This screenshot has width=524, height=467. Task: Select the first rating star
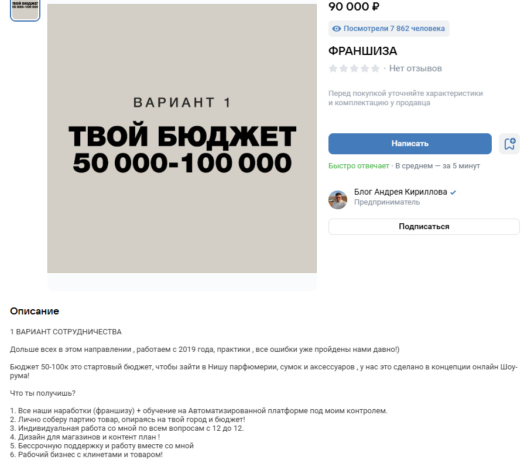point(332,68)
